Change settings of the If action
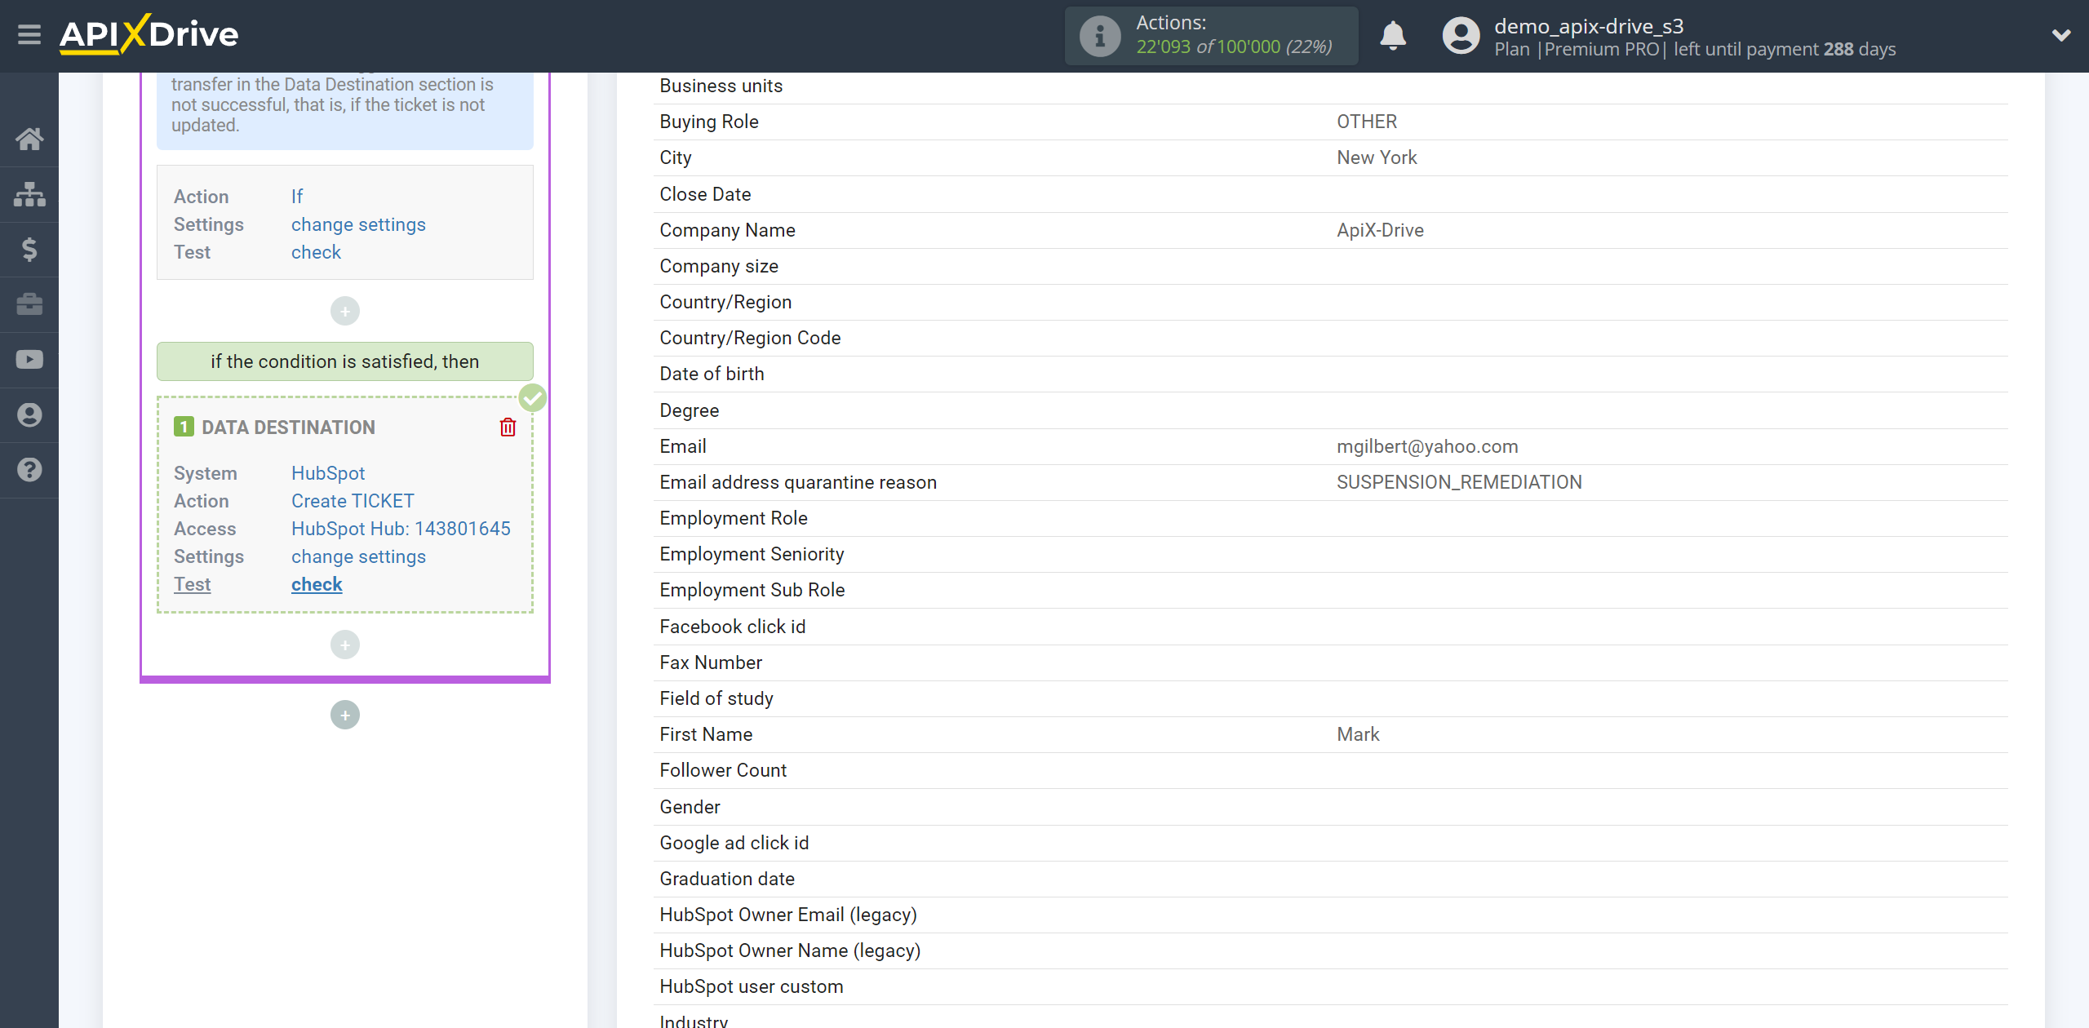2089x1028 pixels. 358,224
